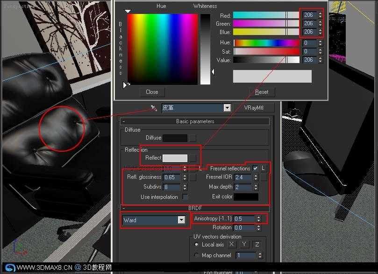Click the Subdivs value field
This screenshot has height=274, width=378.
tap(172, 187)
